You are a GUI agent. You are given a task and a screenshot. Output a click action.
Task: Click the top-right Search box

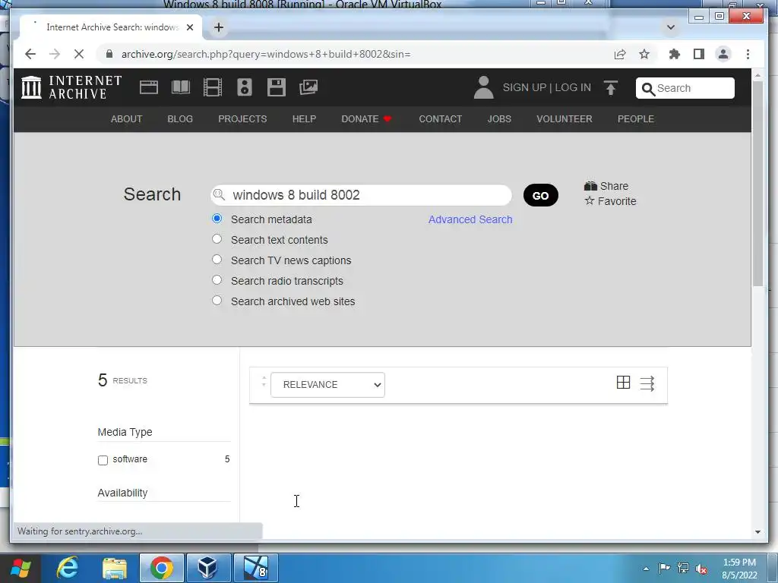pos(685,88)
